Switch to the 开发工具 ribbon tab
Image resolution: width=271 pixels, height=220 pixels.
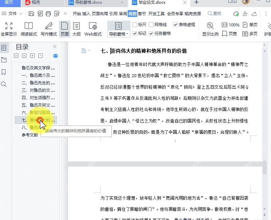[157, 14]
